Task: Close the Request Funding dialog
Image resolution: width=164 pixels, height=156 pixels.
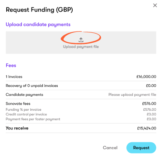Action: tap(155, 5)
